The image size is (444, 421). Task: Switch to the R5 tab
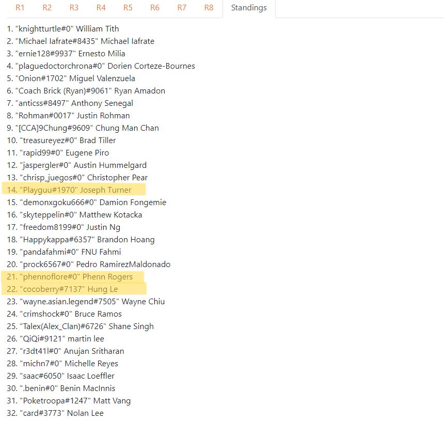128,8
